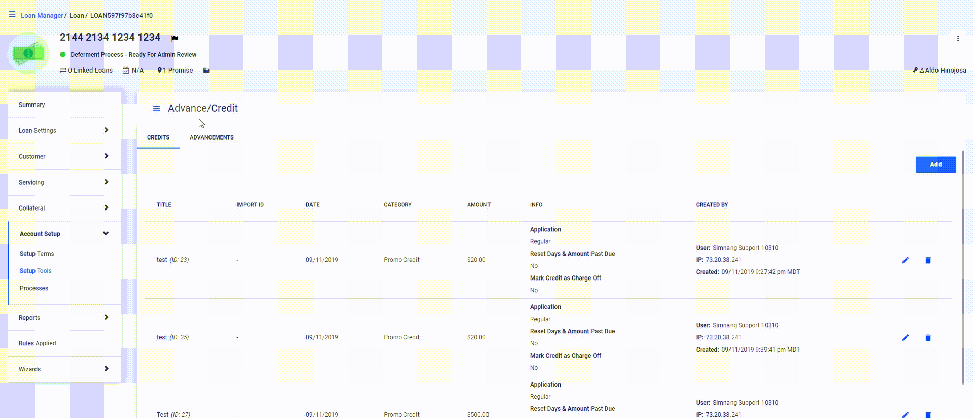Click the portfolio folder icon next to Promise

click(206, 71)
